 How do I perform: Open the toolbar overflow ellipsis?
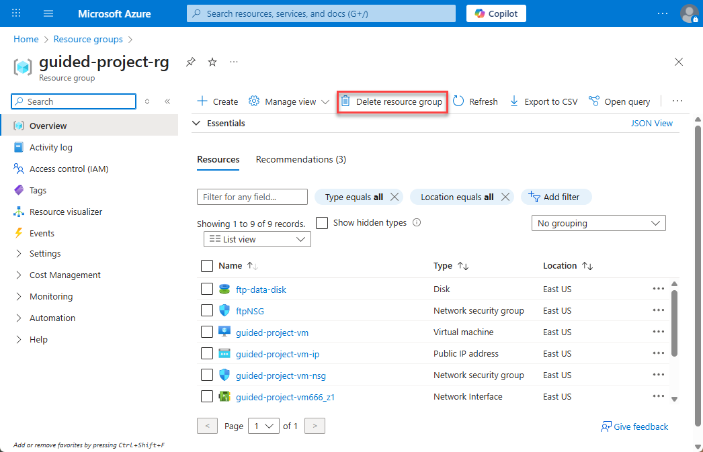[x=677, y=101]
